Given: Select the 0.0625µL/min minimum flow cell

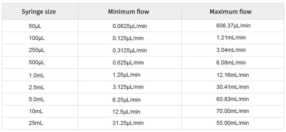Looking at the screenshot, I should point(129,26).
